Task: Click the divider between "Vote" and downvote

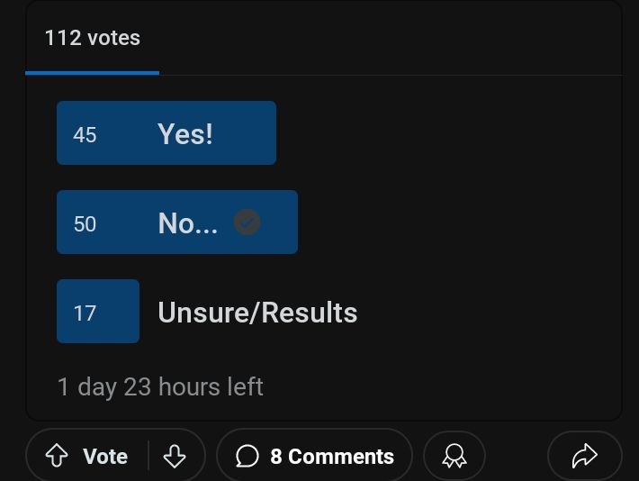Action: coord(149,457)
